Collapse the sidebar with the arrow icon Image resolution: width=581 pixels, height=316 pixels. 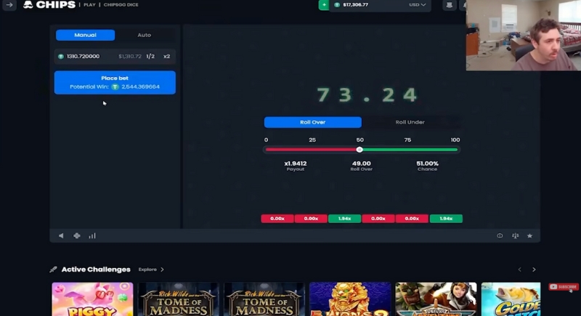click(x=9, y=5)
